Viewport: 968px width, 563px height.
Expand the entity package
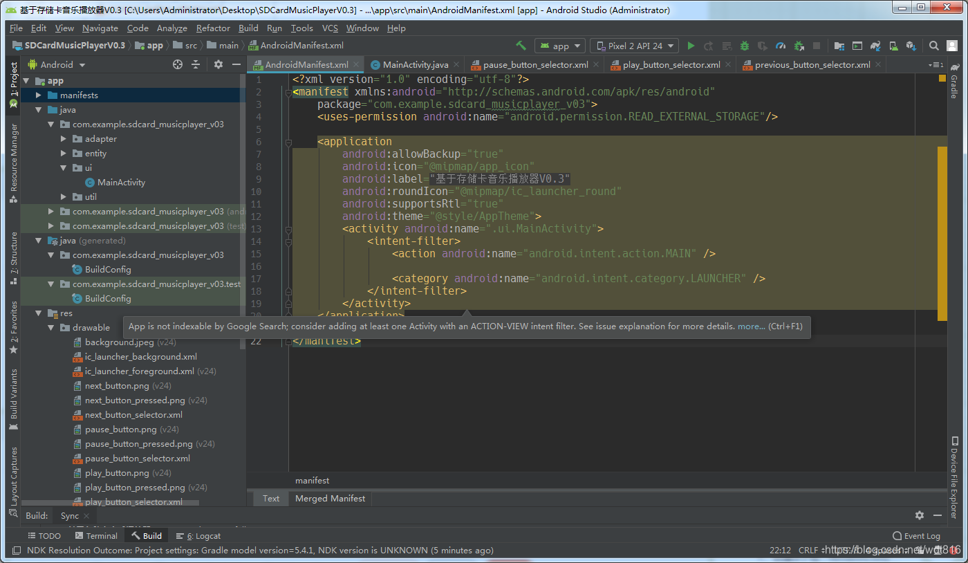(64, 153)
